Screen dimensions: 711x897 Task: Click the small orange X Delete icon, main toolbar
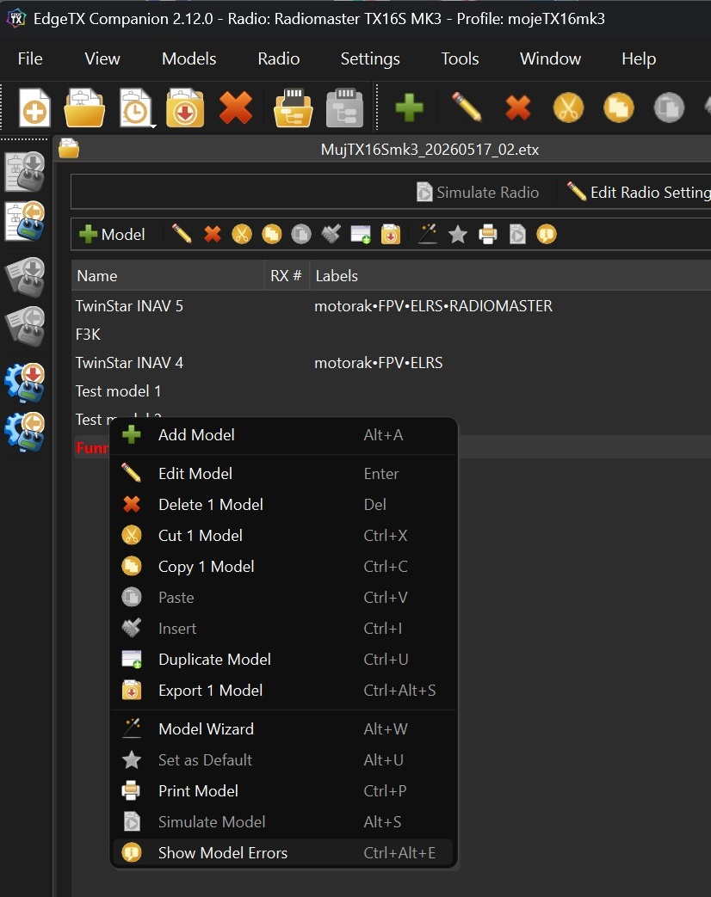tap(517, 107)
